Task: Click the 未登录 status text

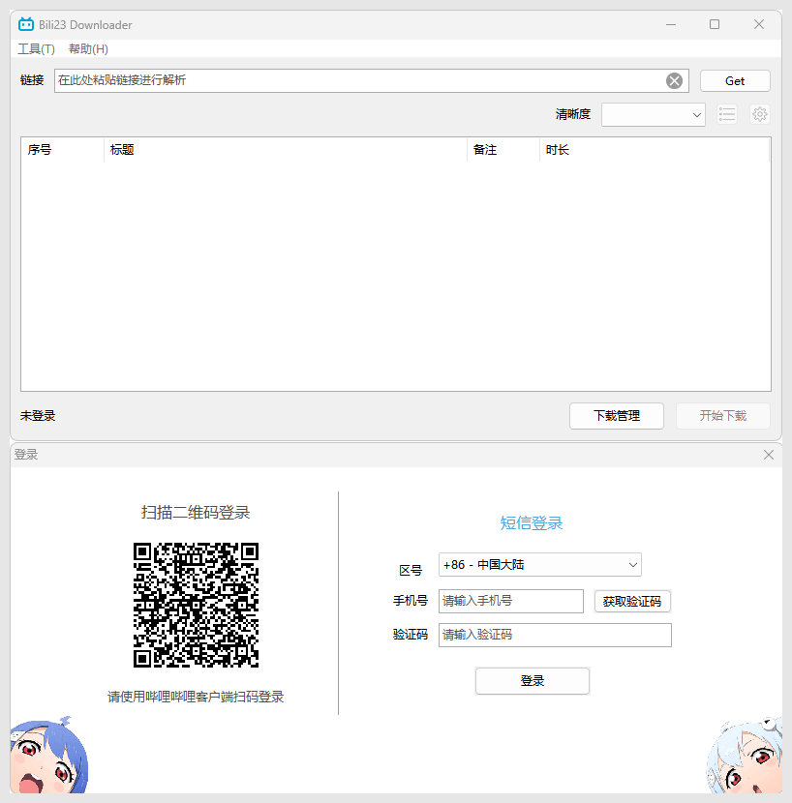Action: (38, 416)
